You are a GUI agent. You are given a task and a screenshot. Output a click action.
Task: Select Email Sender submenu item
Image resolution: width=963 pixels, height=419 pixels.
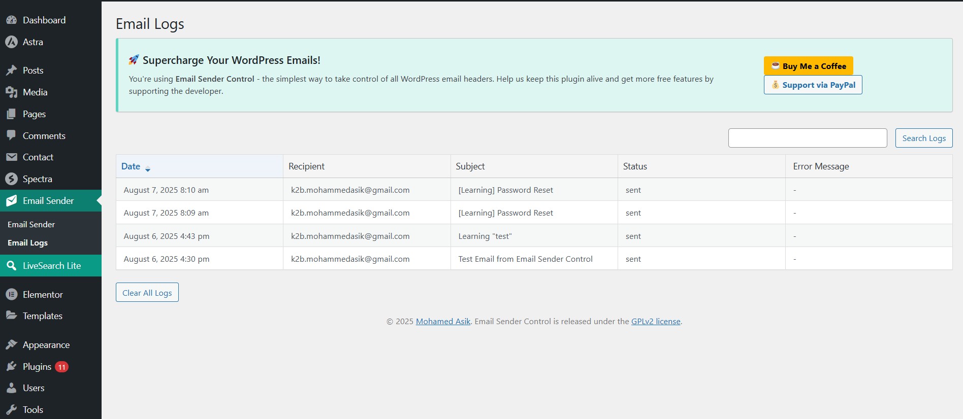(31, 224)
